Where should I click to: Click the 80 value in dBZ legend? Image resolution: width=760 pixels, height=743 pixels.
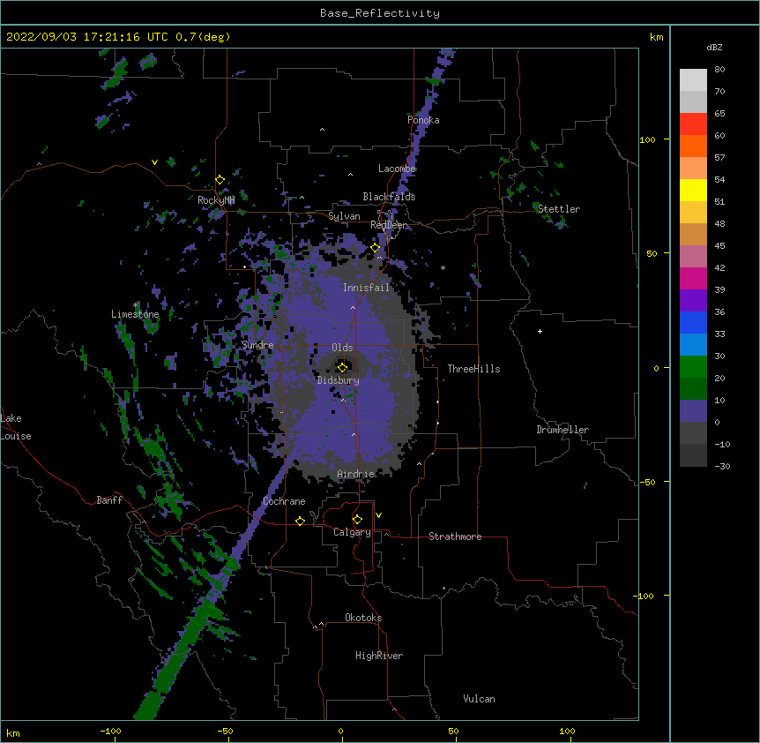[x=719, y=70]
